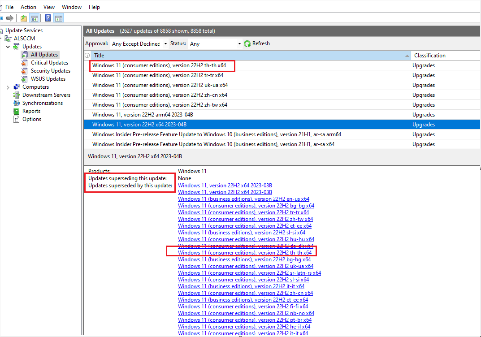481x337 pixels.
Task: Open the Options node in the sidebar
Action: pos(30,119)
